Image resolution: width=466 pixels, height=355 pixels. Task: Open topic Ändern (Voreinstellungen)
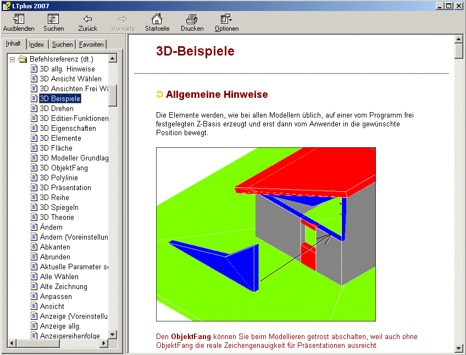[74, 237]
